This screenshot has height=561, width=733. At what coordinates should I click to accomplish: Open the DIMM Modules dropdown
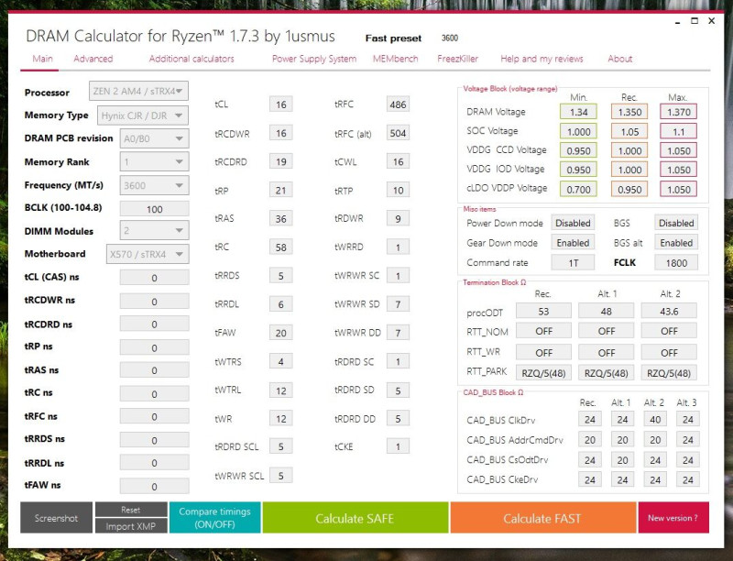click(154, 230)
